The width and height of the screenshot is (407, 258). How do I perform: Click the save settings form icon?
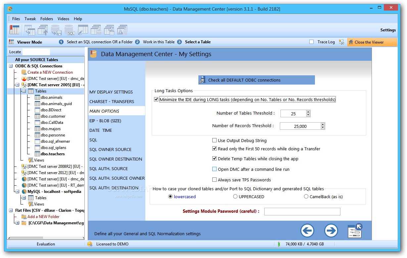[x=355, y=231]
